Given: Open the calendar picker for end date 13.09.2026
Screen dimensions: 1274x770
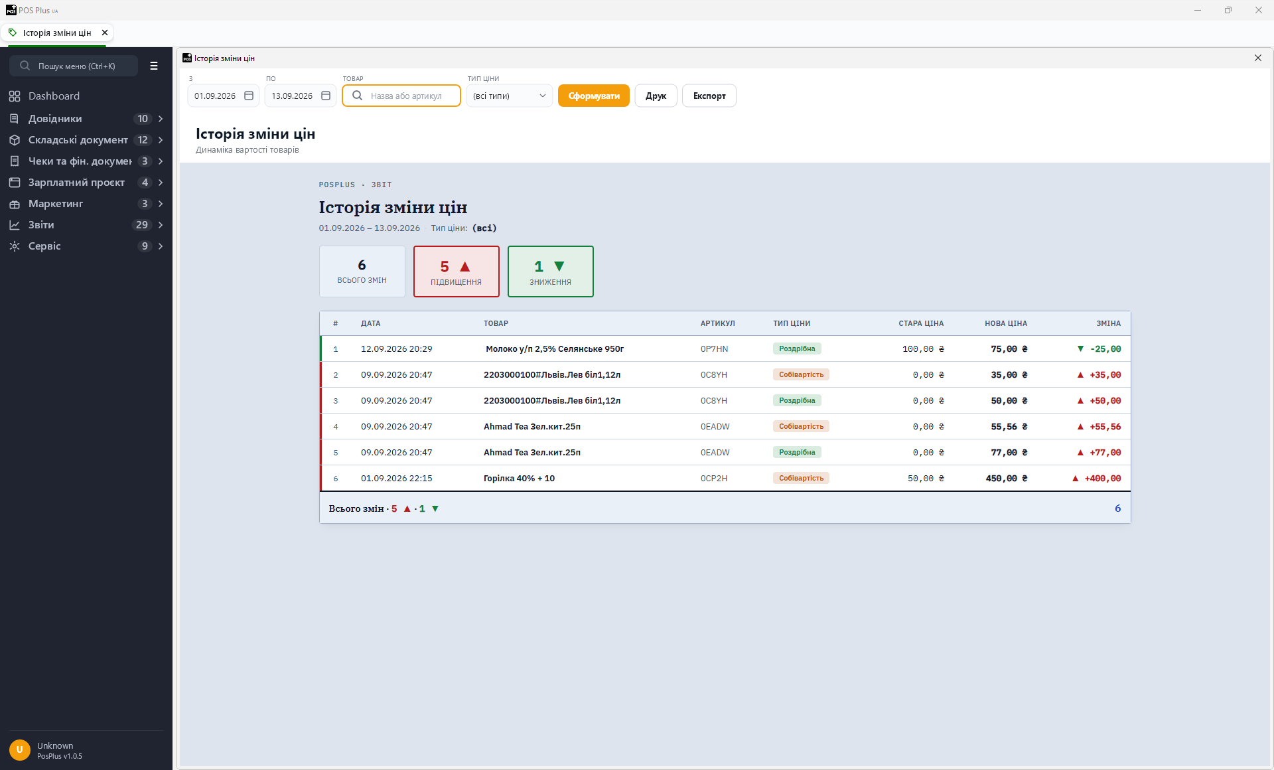Looking at the screenshot, I should pyautogui.click(x=326, y=96).
